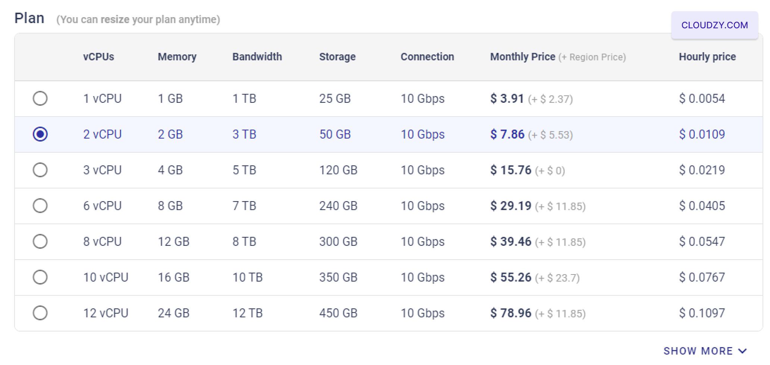Viewport: 770px width, 365px height.
Task: Click the 1 TB bandwidth cell
Action: pos(244,99)
